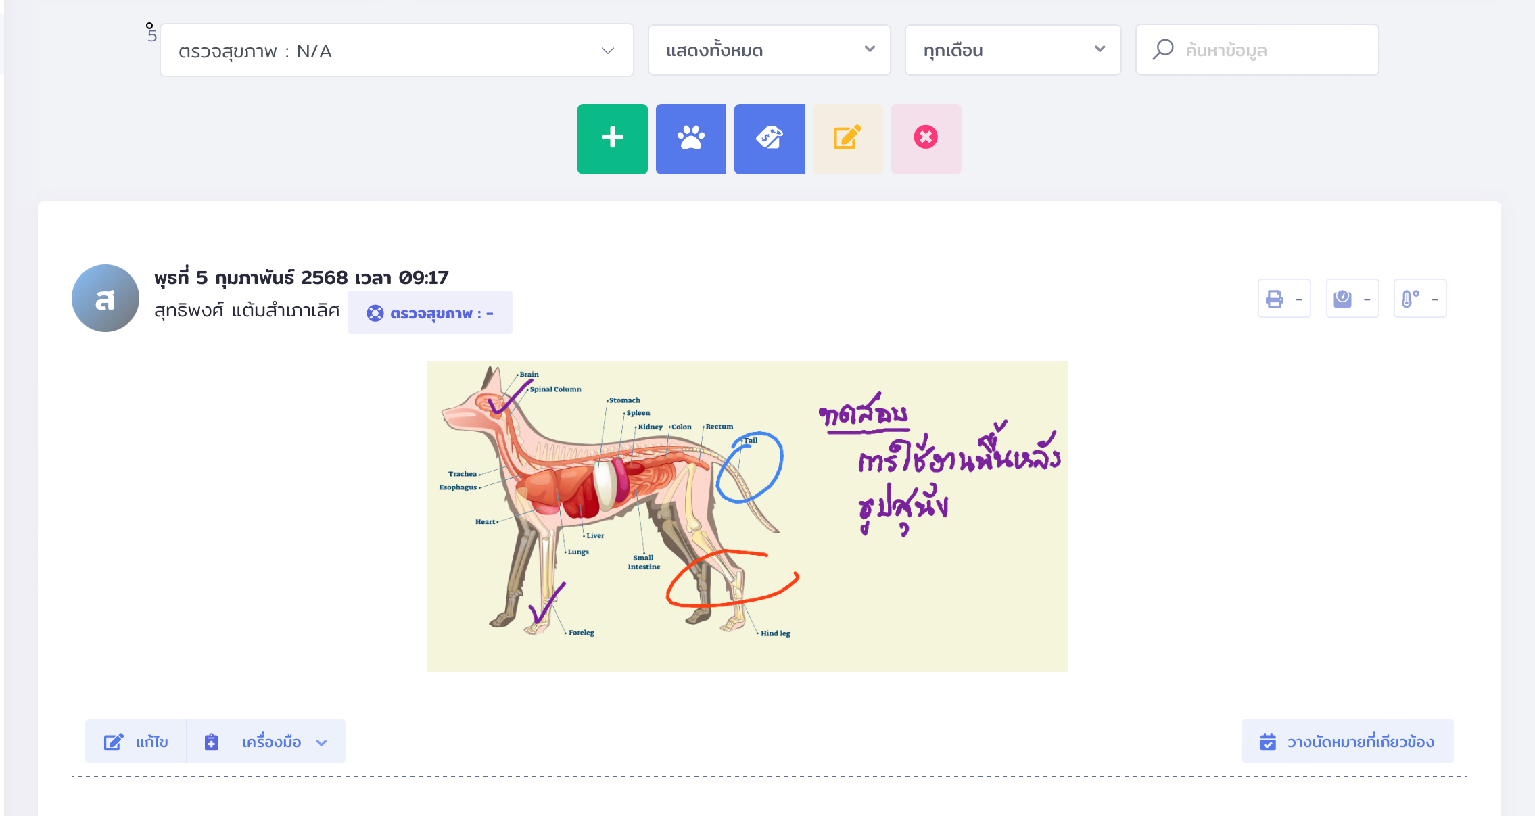1535x816 pixels.
Task: Click the pink delete cross button
Action: [x=926, y=139]
